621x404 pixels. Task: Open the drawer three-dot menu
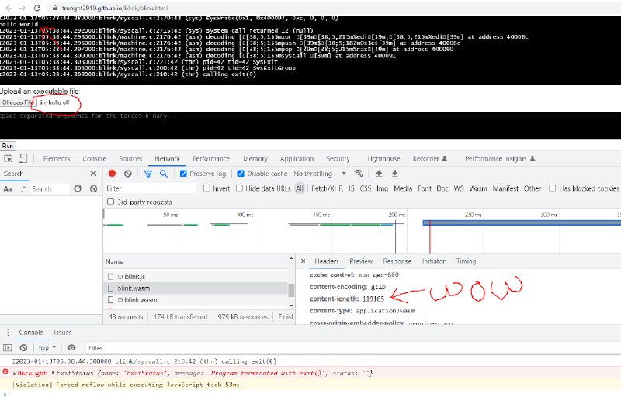[8, 333]
